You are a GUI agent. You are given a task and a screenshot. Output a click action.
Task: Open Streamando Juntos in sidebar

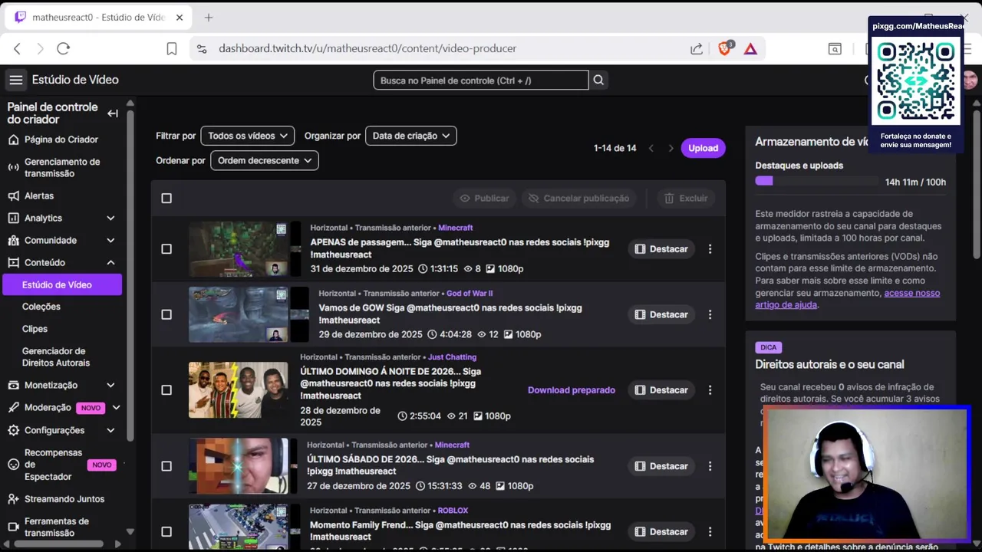tap(61, 498)
